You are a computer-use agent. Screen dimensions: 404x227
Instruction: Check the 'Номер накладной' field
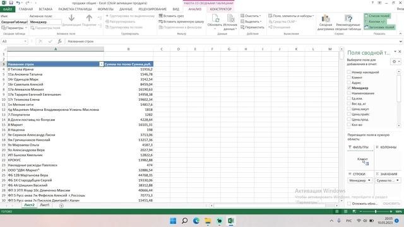[x=349, y=72]
